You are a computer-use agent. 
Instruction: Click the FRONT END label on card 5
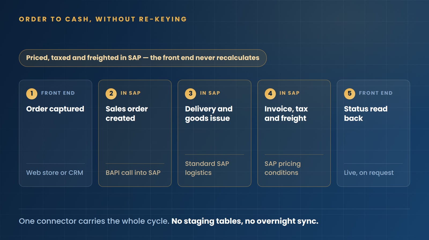[376, 93]
